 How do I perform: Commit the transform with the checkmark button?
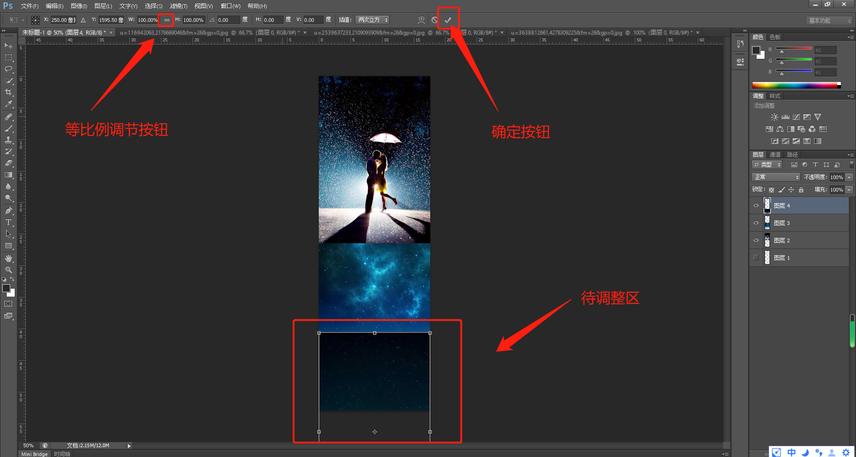pos(448,20)
